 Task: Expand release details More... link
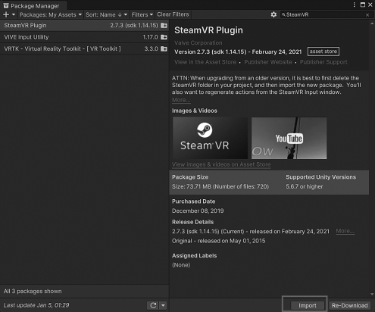pyautogui.click(x=345, y=231)
